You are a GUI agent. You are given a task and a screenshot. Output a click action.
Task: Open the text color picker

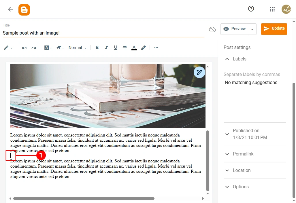point(134,48)
